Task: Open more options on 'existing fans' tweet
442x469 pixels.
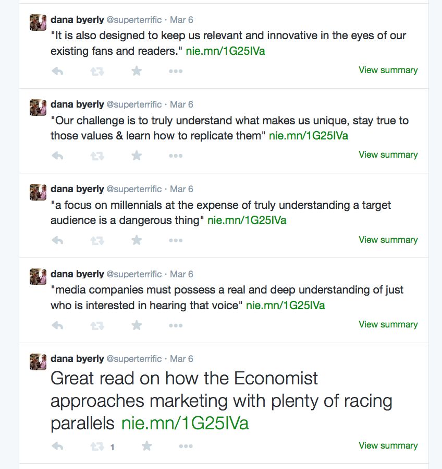Action: (176, 71)
